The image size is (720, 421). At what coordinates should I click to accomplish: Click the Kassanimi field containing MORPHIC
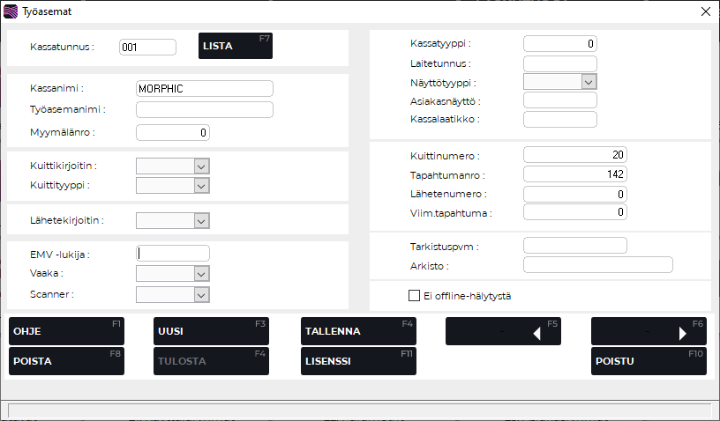point(204,88)
